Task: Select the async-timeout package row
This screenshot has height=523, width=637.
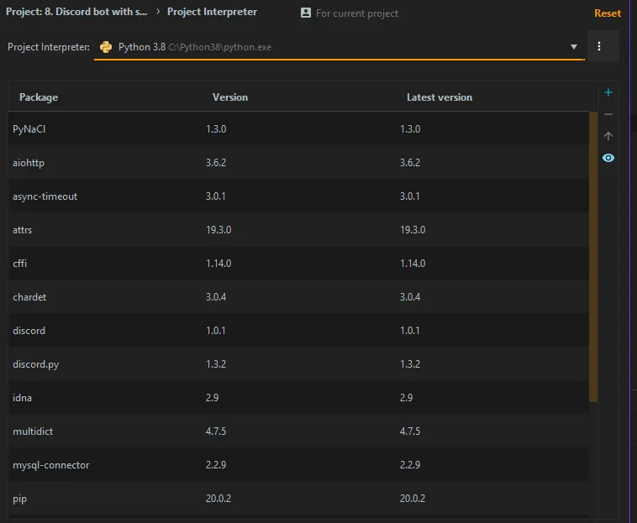Action: 298,196
